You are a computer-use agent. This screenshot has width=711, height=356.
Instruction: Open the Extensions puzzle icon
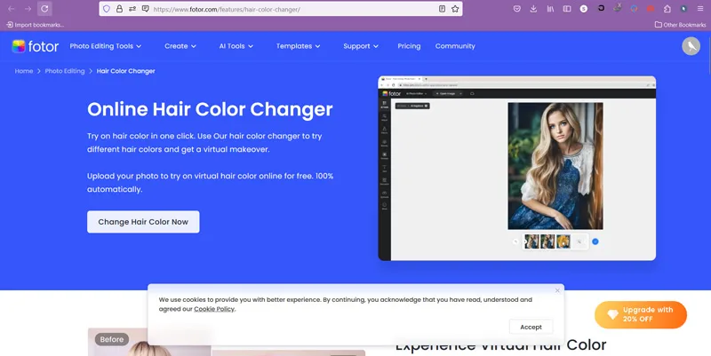click(667, 9)
